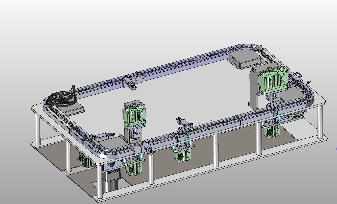The height and width of the screenshot is (204, 337).
Task: Pick the small green linear rail near the right table edge
Action: point(298,116)
